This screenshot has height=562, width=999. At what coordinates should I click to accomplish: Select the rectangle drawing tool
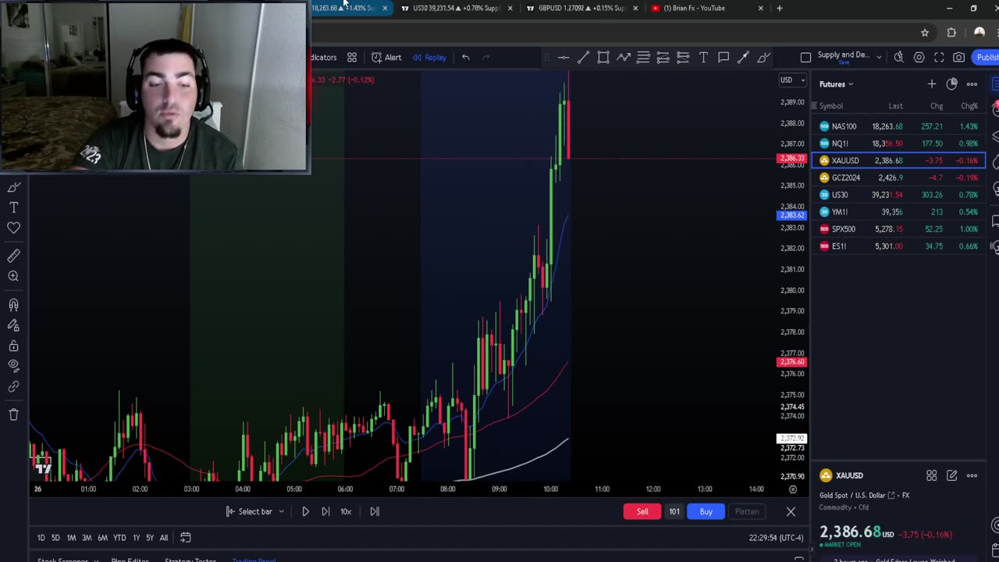coord(603,57)
